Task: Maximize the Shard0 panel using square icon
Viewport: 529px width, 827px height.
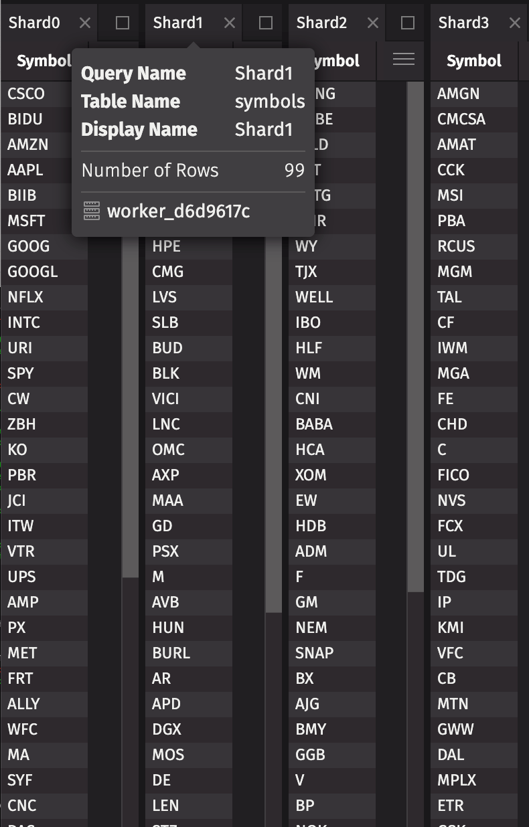Action: pos(122,23)
